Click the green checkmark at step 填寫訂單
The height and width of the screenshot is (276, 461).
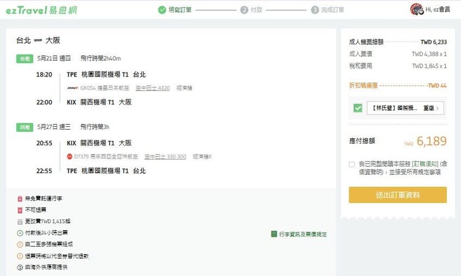click(x=162, y=10)
